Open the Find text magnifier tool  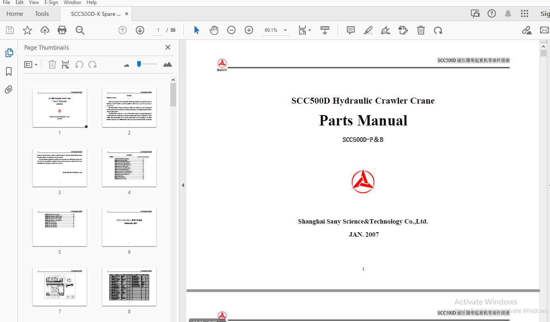tap(80, 30)
